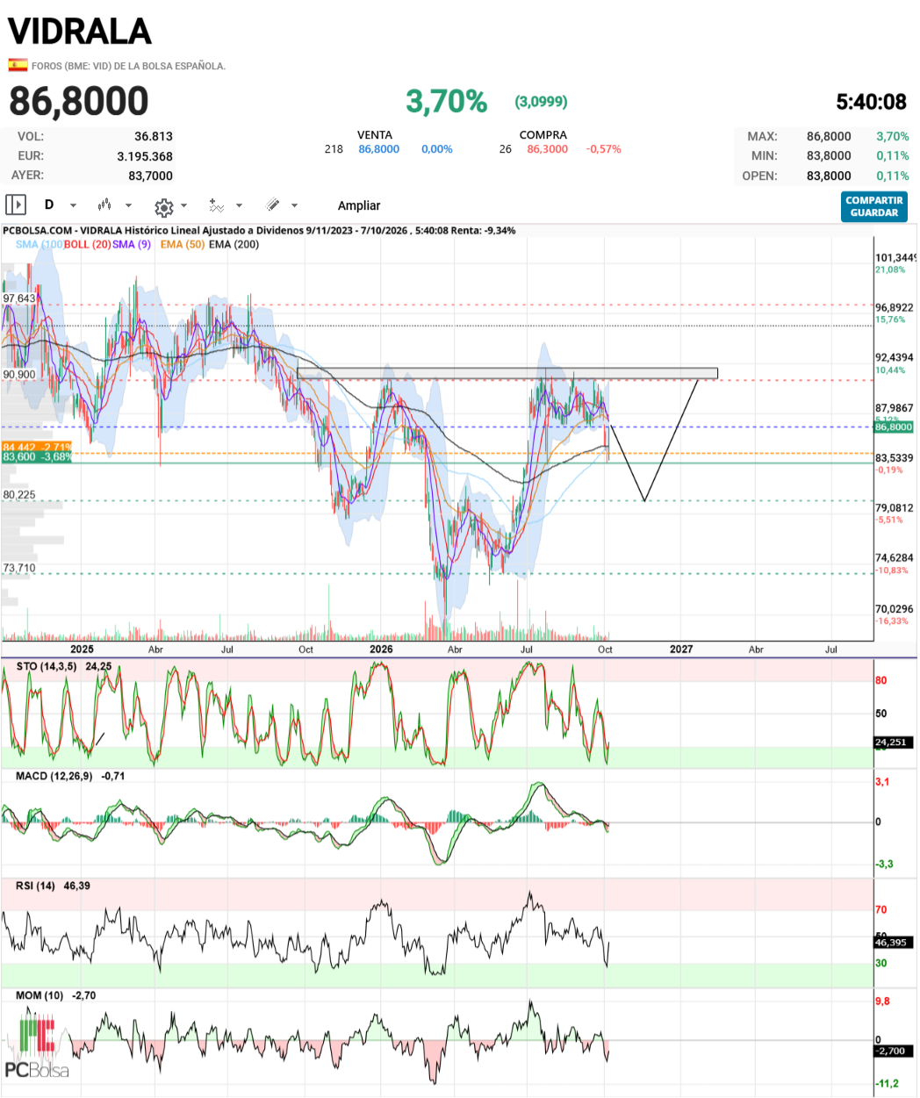The image size is (920, 1098).
Task: Click the MACD (12,26,9) indicator title
Action: pyautogui.click(x=54, y=776)
